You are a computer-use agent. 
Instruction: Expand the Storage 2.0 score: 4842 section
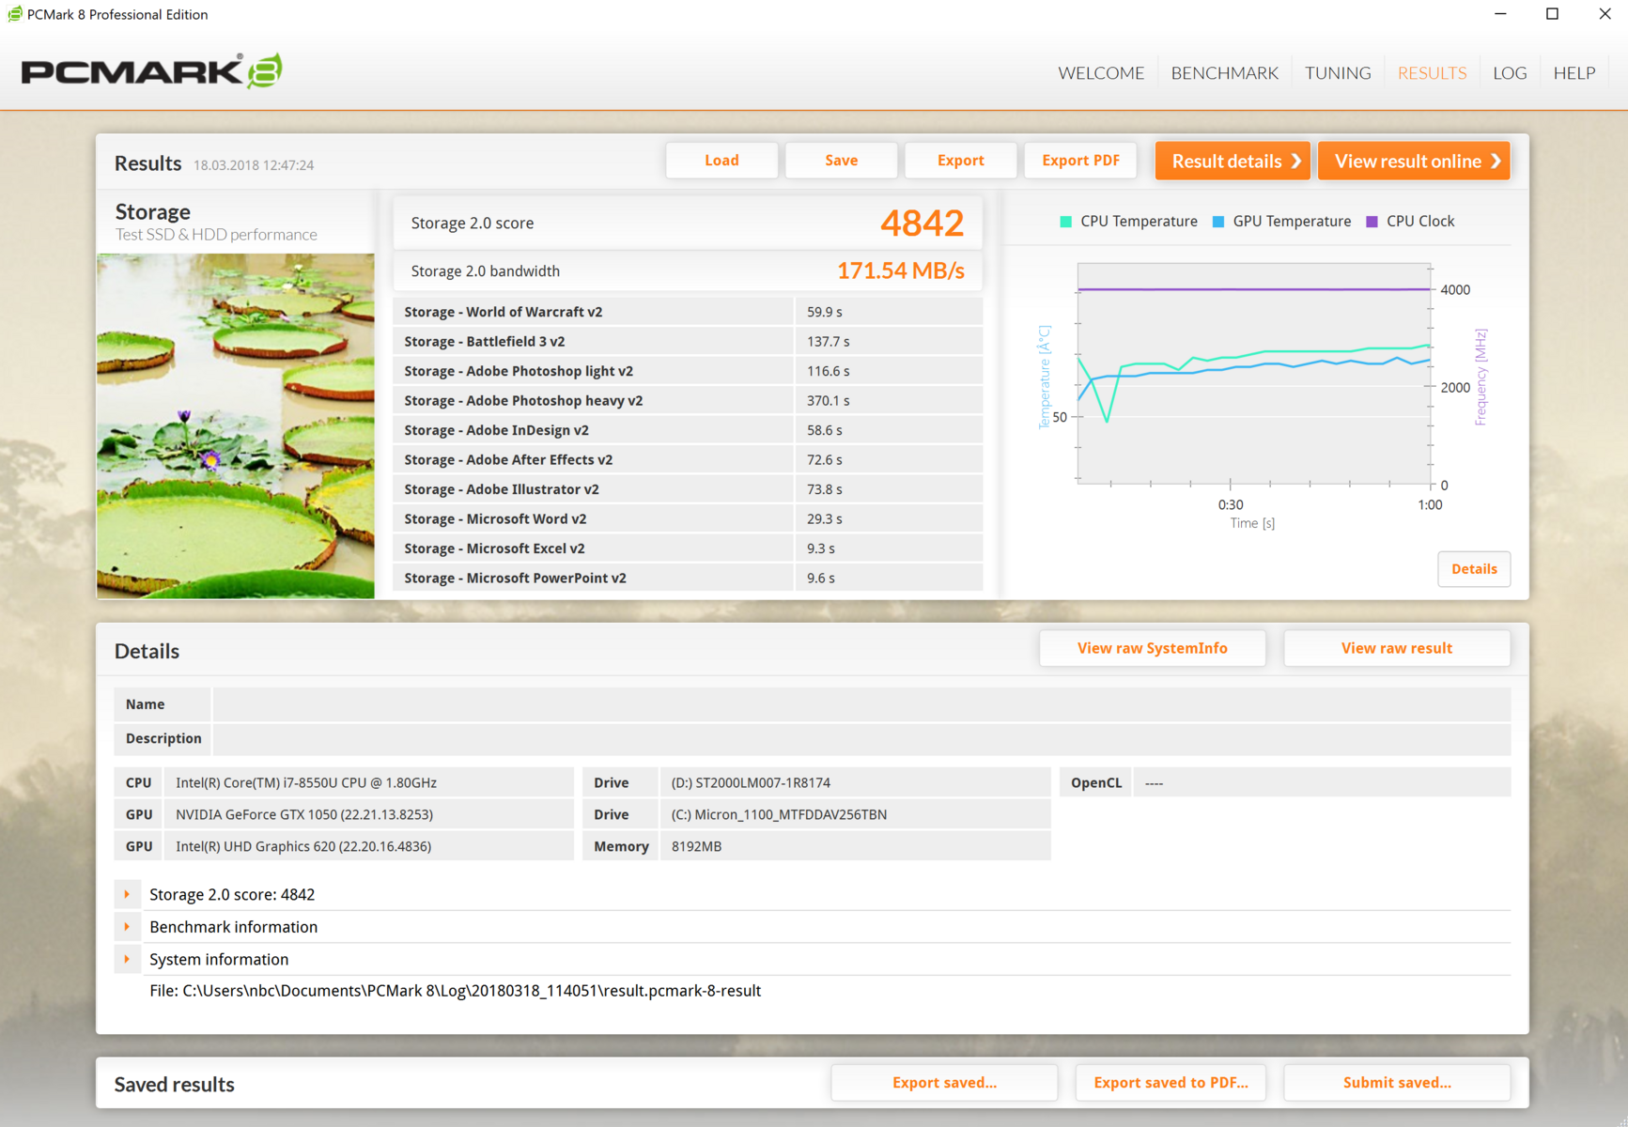[x=128, y=894]
